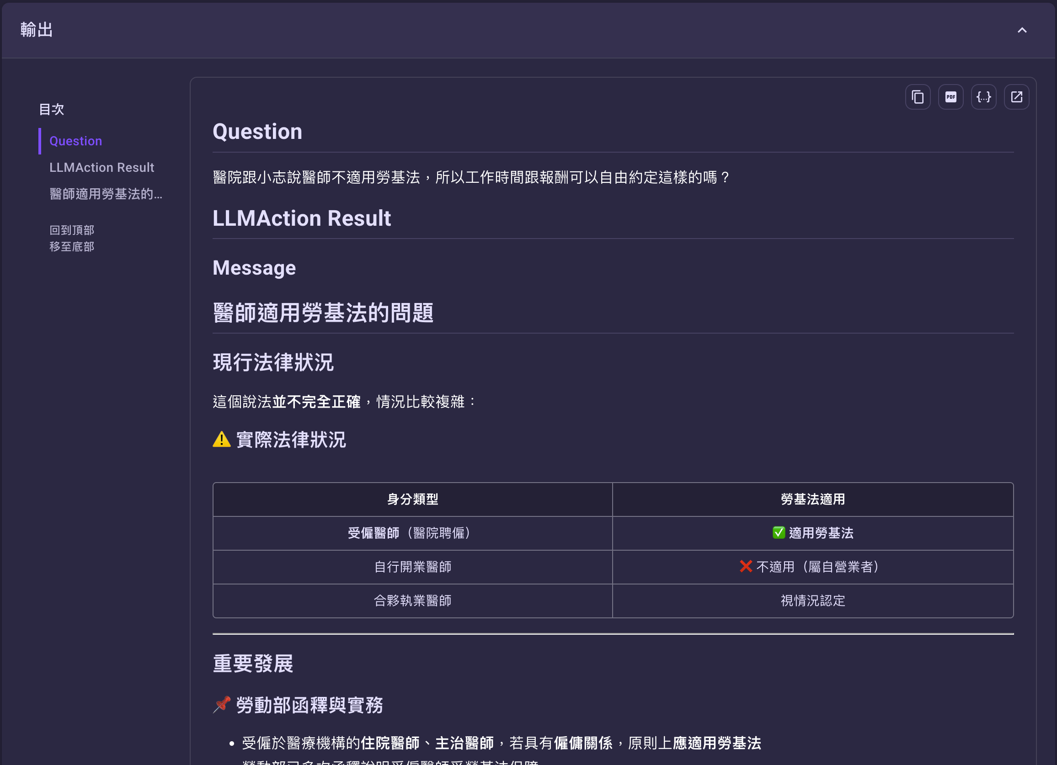Click the 重要發展 heading

click(253, 664)
